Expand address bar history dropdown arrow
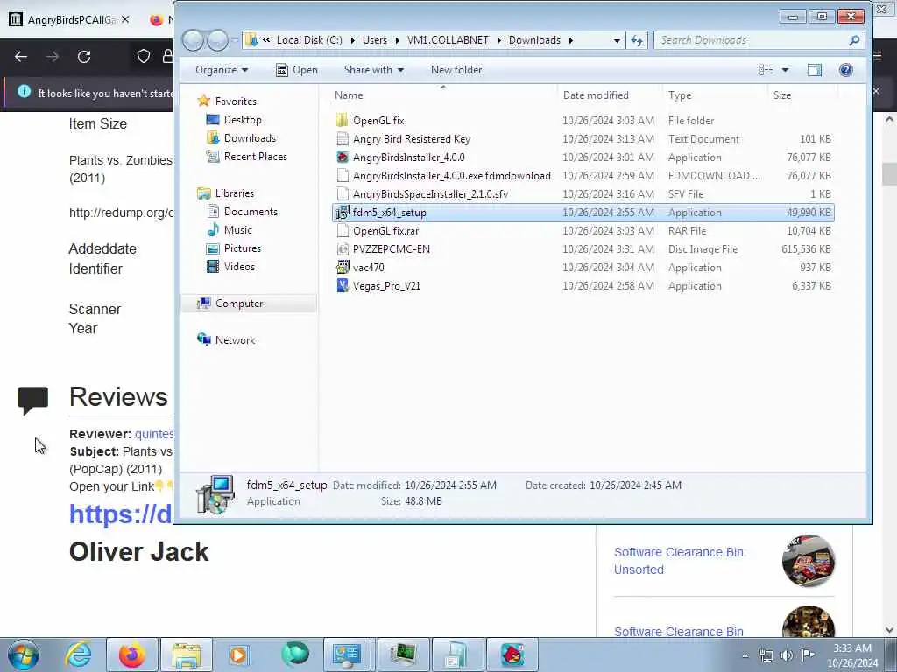897x672 pixels. coord(617,40)
